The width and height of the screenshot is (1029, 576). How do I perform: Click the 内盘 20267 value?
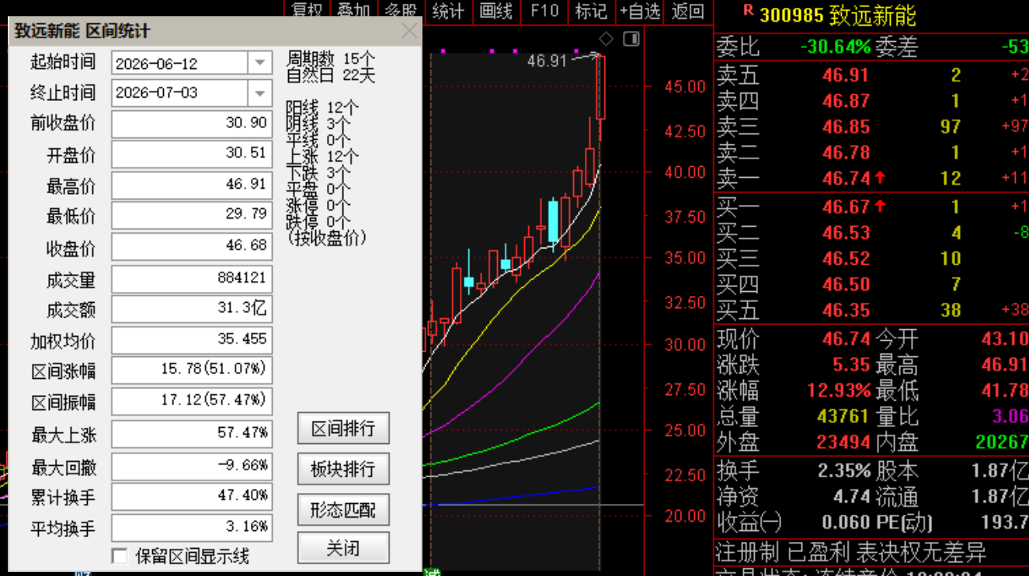pyautogui.click(x=1000, y=442)
